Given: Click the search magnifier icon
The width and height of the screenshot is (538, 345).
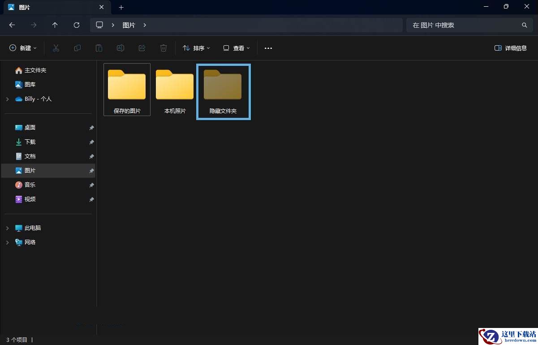Looking at the screenshot, I should (x=525, y=25).
